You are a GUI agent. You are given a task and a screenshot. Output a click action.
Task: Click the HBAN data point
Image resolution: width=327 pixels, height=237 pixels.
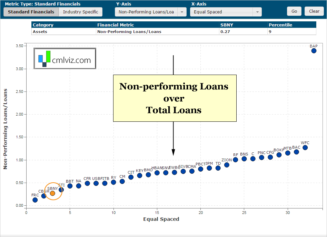pos(157,173)
